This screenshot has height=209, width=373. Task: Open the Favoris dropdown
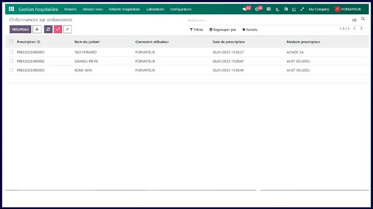tap(249, 30)
